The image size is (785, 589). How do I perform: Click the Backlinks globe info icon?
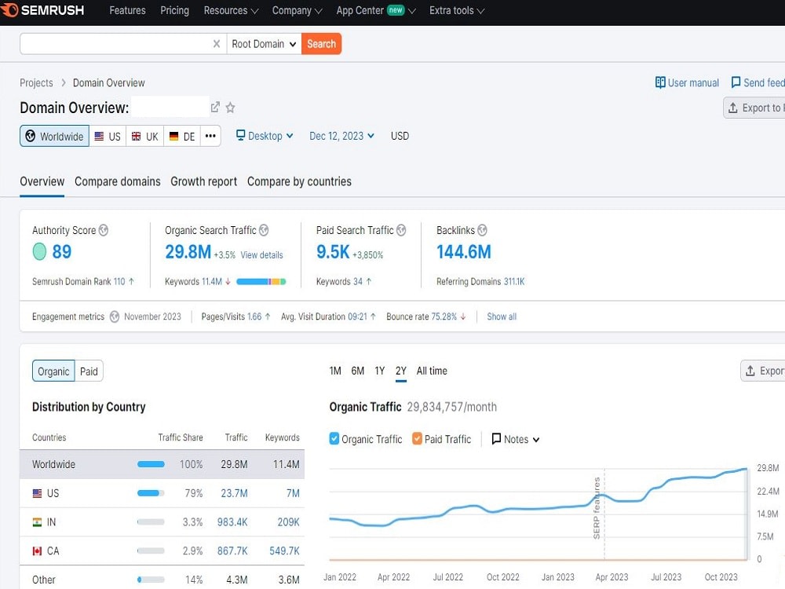482,230
